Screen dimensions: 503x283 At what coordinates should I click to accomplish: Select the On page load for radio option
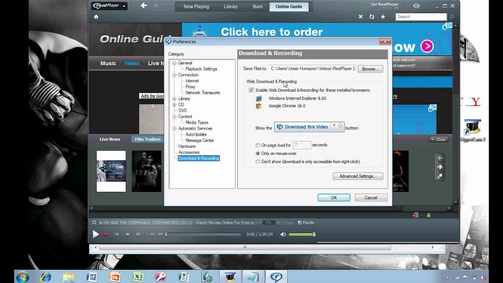pos(258,145)
